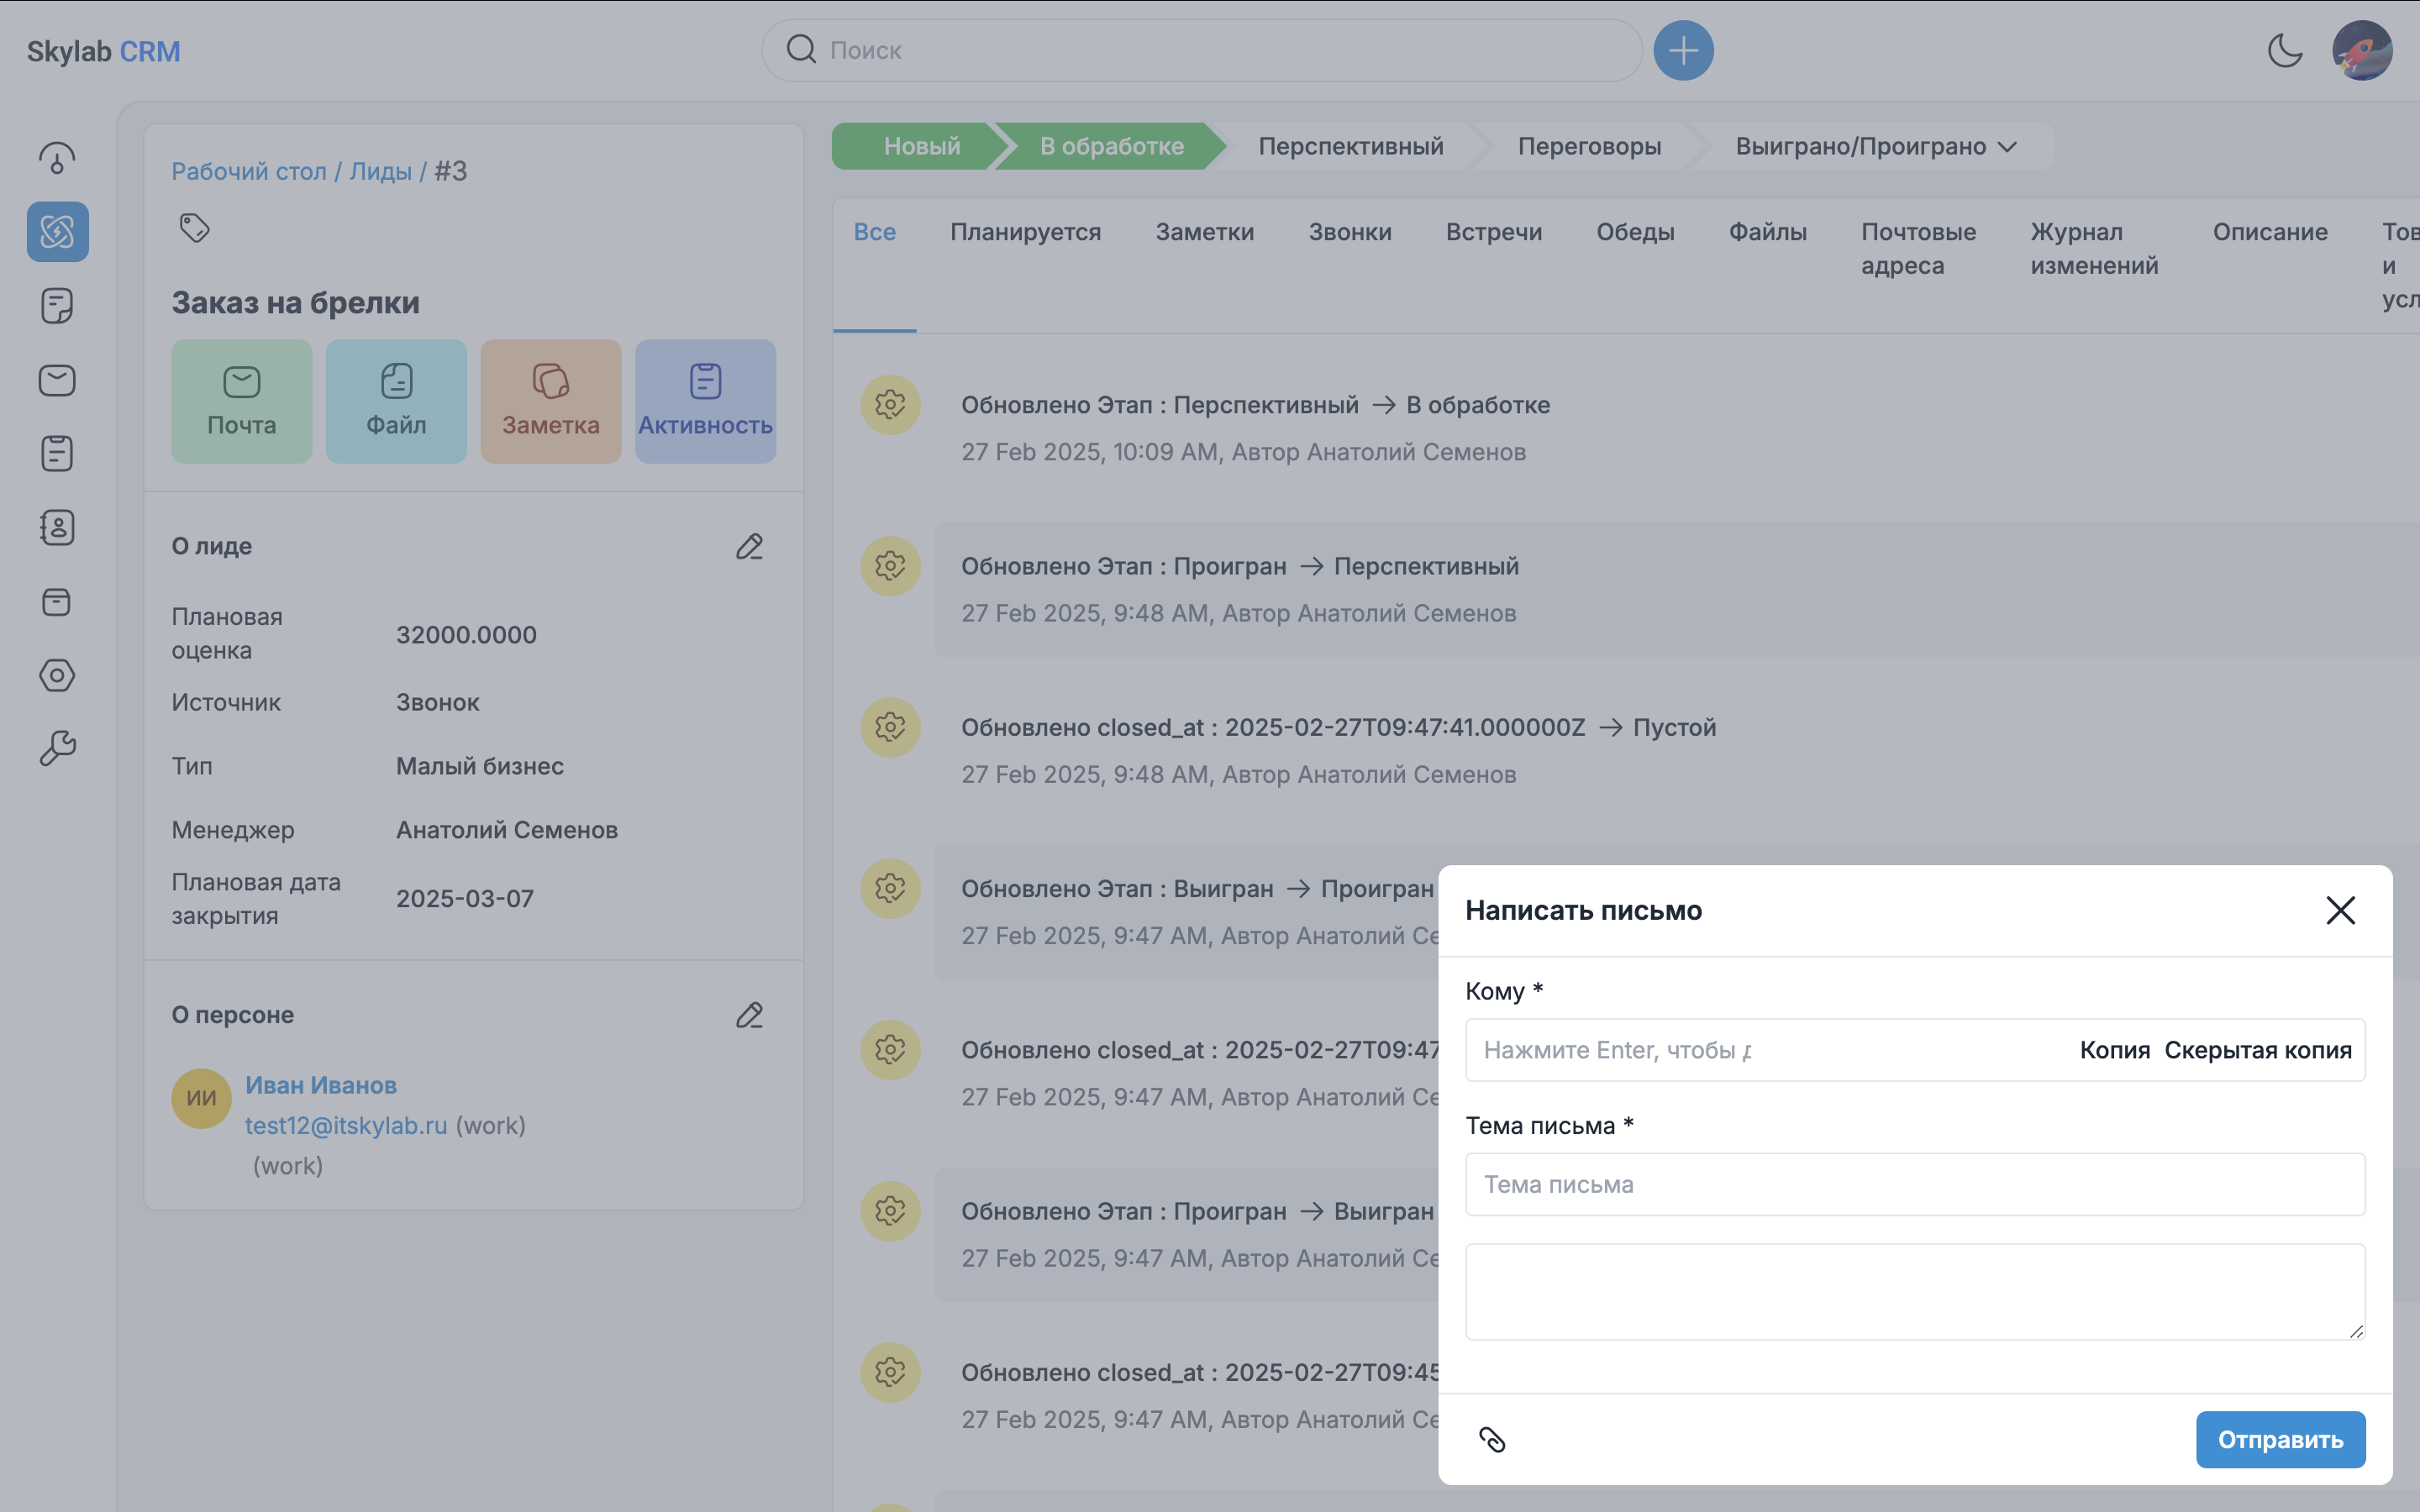Click the gear icon beside 'Проигран → Выигран'
Viewport: 2420px width, 1512px height.
pos(890,1211)
